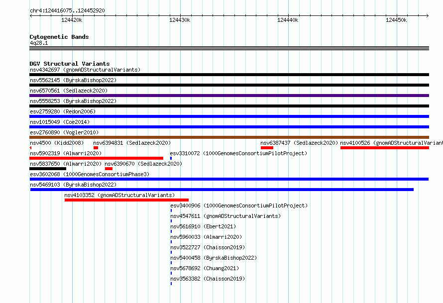Open the nsv3563382 Chaisson2019 label
The image size is (443, 303).
coord(208,279)
